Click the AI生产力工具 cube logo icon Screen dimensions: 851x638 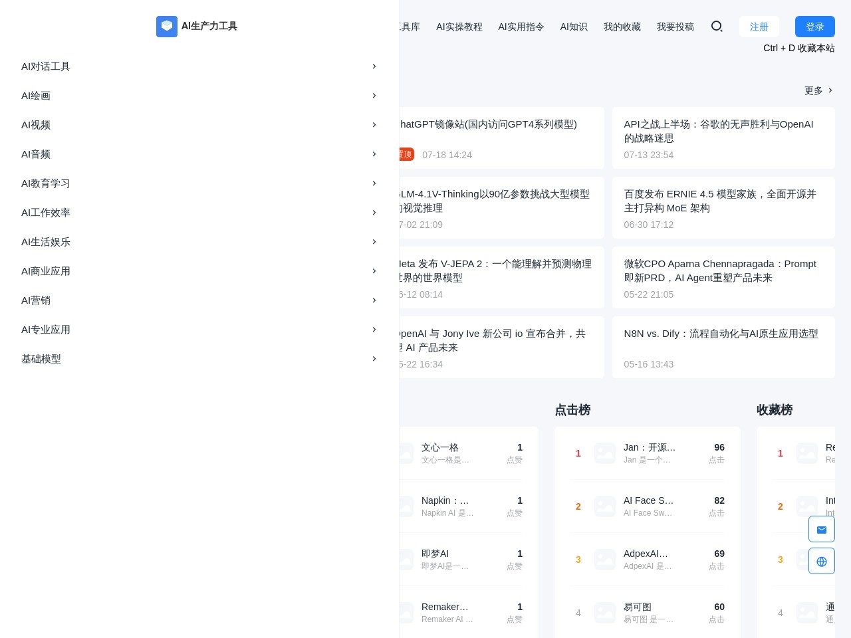[166, 27]
